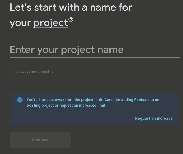Click the Continue button
Screen dimensions: 183x154
coord(40,140)
